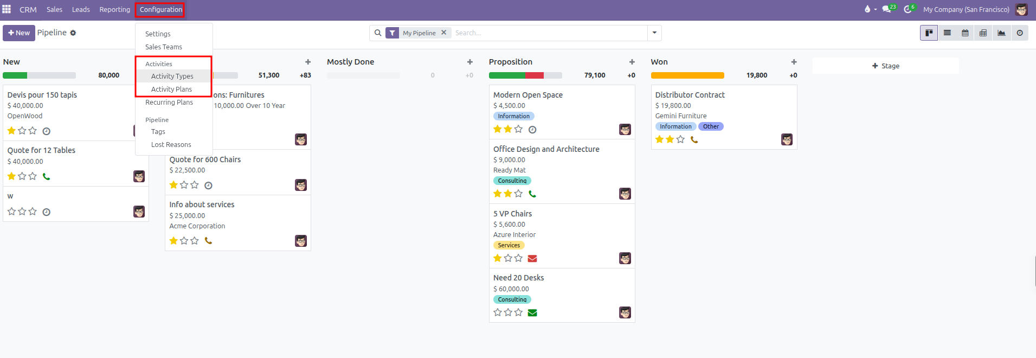Switch to Kanban view
Viewport: 1036px width, 358px height.
(x=929, y=33)
